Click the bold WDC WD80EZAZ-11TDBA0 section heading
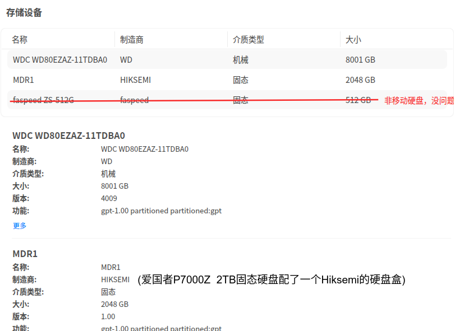Screen dimensions: 455x331 tap(69, 136)
